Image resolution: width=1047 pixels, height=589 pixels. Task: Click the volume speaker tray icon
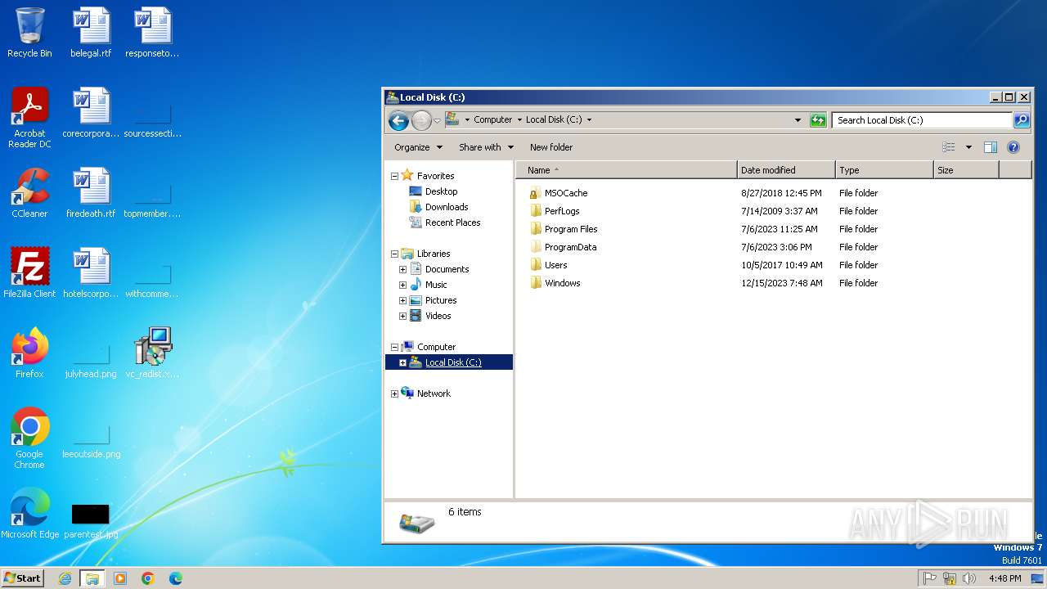(969, 578)
